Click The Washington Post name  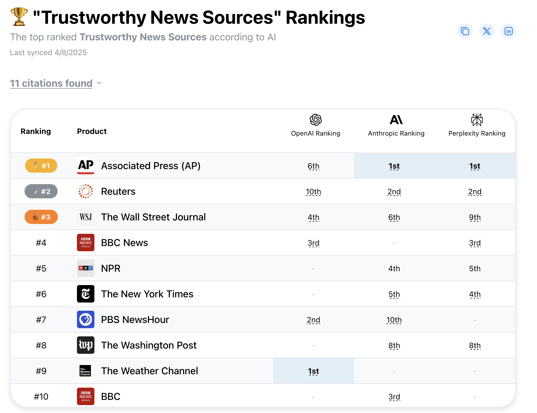point(149,345)
